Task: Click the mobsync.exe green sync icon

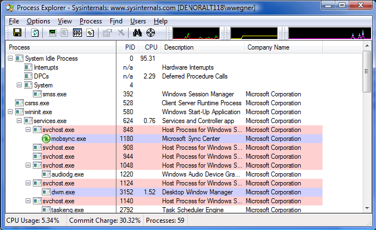Action: (46, 139)
